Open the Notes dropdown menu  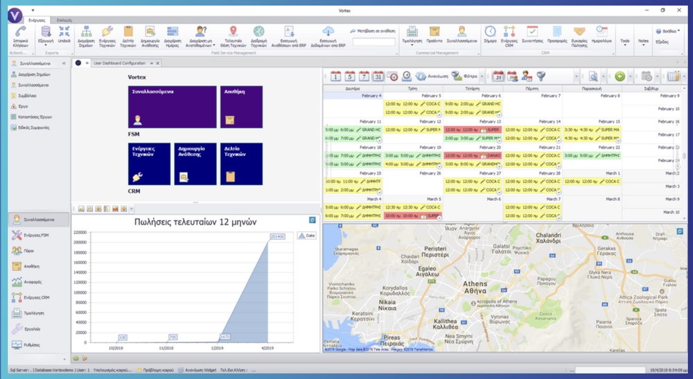click(644, 41)
